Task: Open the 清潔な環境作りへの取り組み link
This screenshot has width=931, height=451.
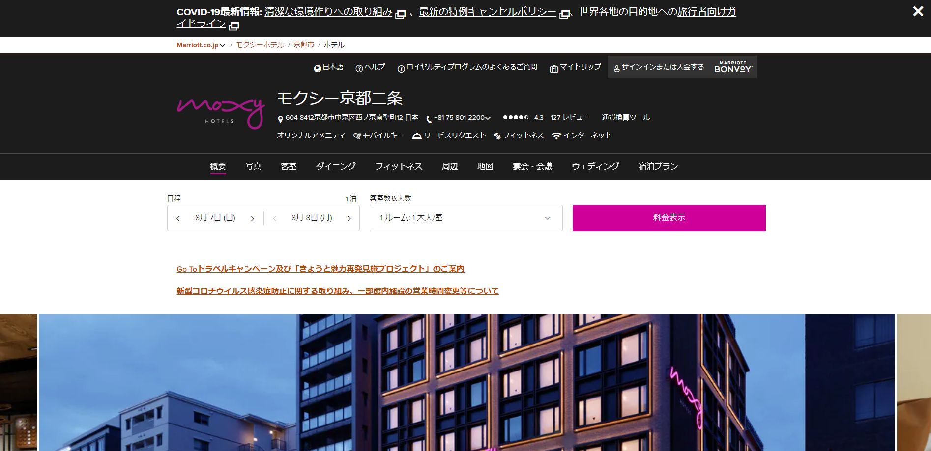Action: [328, 12]
